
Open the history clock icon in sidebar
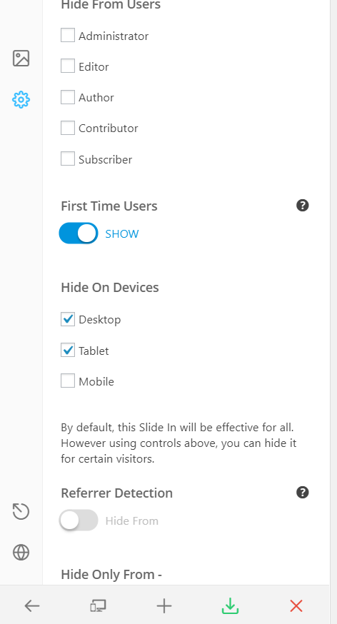click(21, 511)
